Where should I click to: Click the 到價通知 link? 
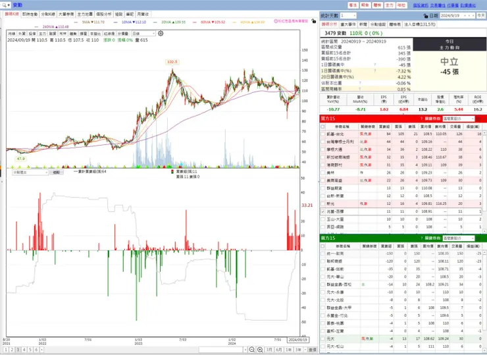(x=468, y=5)
